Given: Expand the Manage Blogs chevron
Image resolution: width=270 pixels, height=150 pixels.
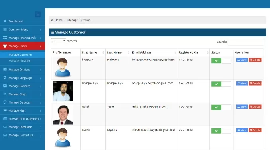Looking at the screenshot, I should pyautogui.click(x=40, y=94).
